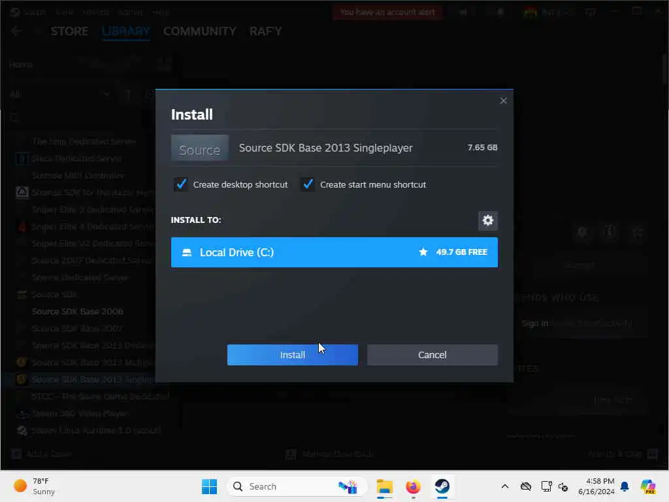Open the Copilot icon in the taskbar corner
669x502 pixels.
pos(647,486)
